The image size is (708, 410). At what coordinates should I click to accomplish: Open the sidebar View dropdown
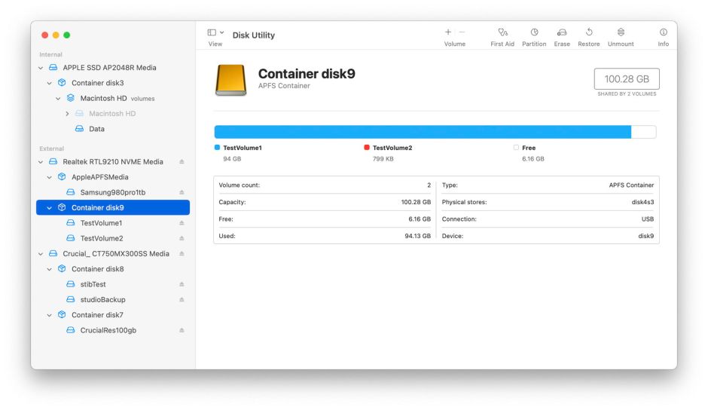[215, 33]
